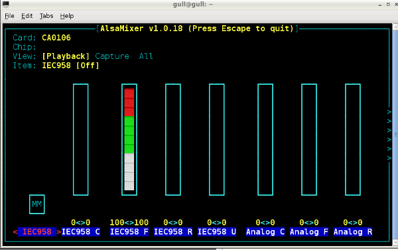398x250 pixels.
Task: Open the File menu
Action: 9,16
